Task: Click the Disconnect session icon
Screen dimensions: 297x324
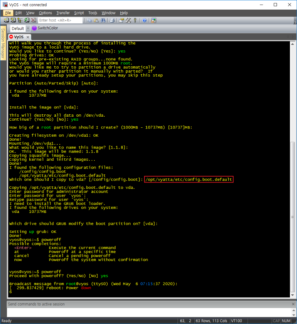Action: point(33,20)
